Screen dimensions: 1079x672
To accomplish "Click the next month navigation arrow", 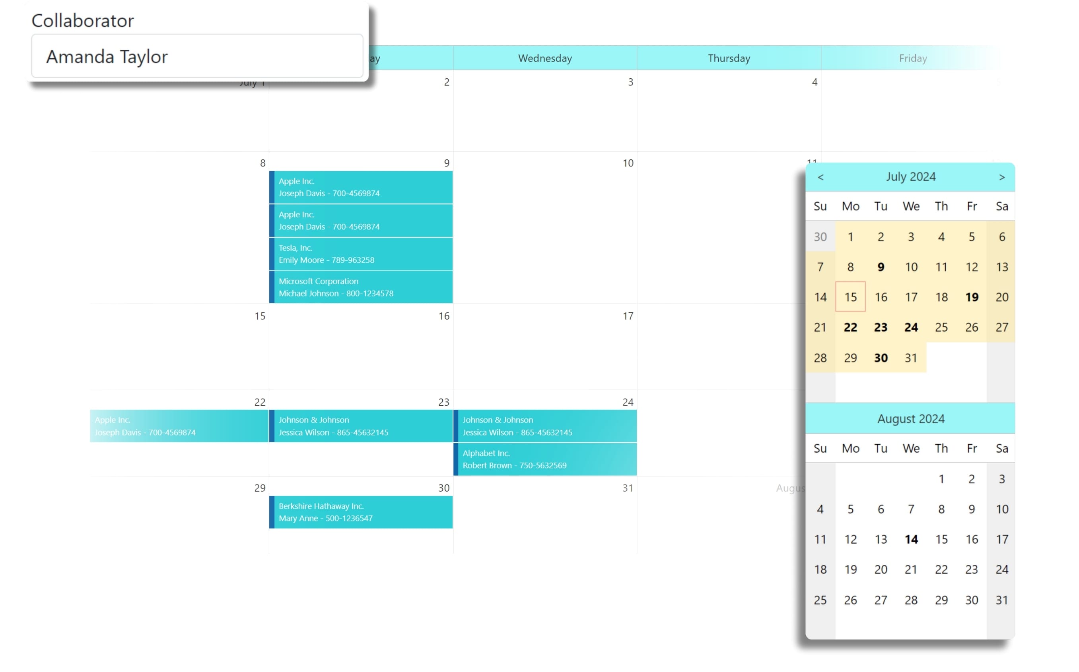I will point(1002,176).
